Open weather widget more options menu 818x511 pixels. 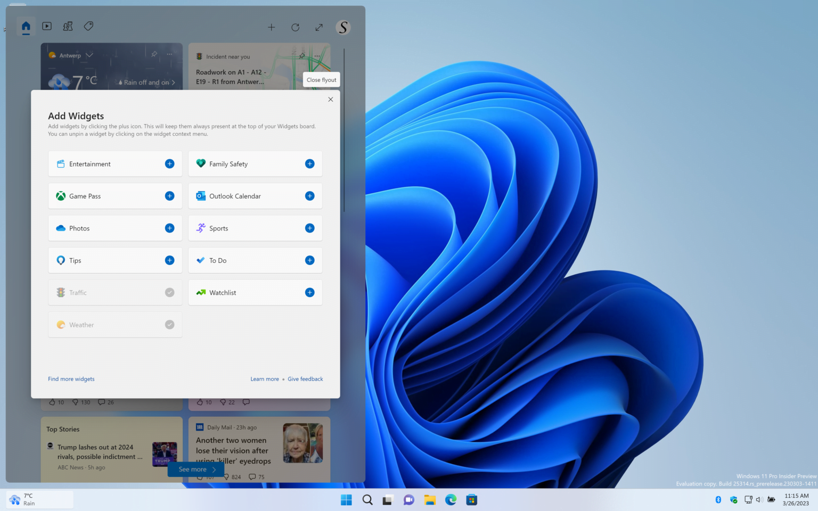tap(169, 54)
